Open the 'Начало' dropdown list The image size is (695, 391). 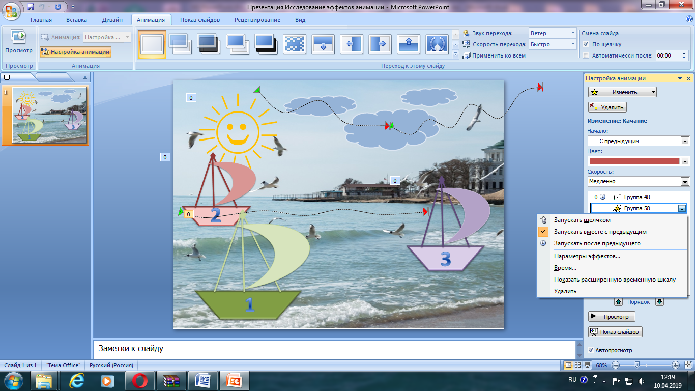(x=685, y=141)
